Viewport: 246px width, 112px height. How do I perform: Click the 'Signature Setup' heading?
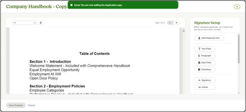click(207, 23)
